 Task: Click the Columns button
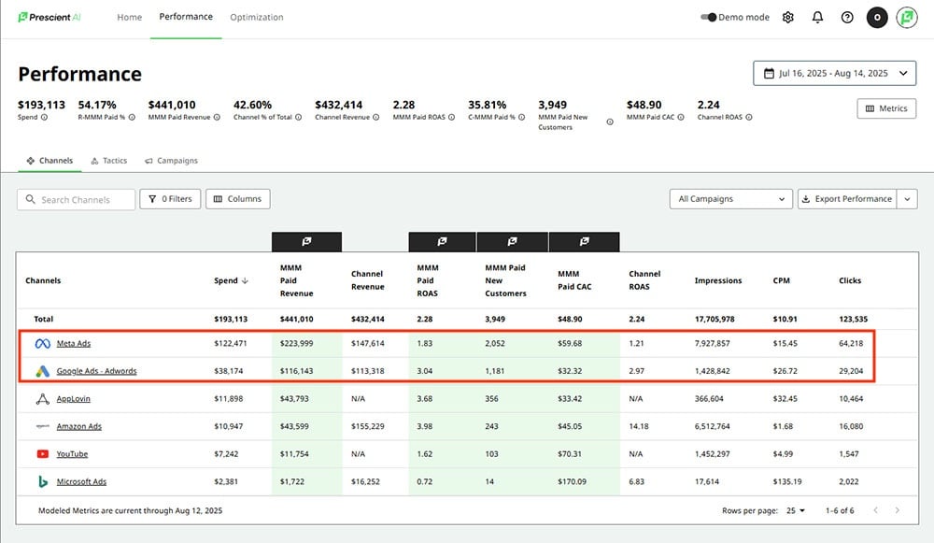(237, 199)
